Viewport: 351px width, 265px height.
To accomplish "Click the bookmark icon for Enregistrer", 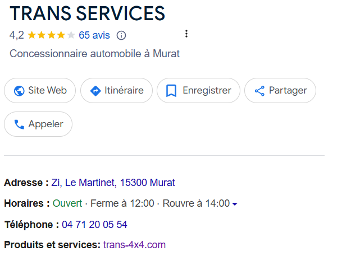I will pyautogui.click(x=171, y=91).
